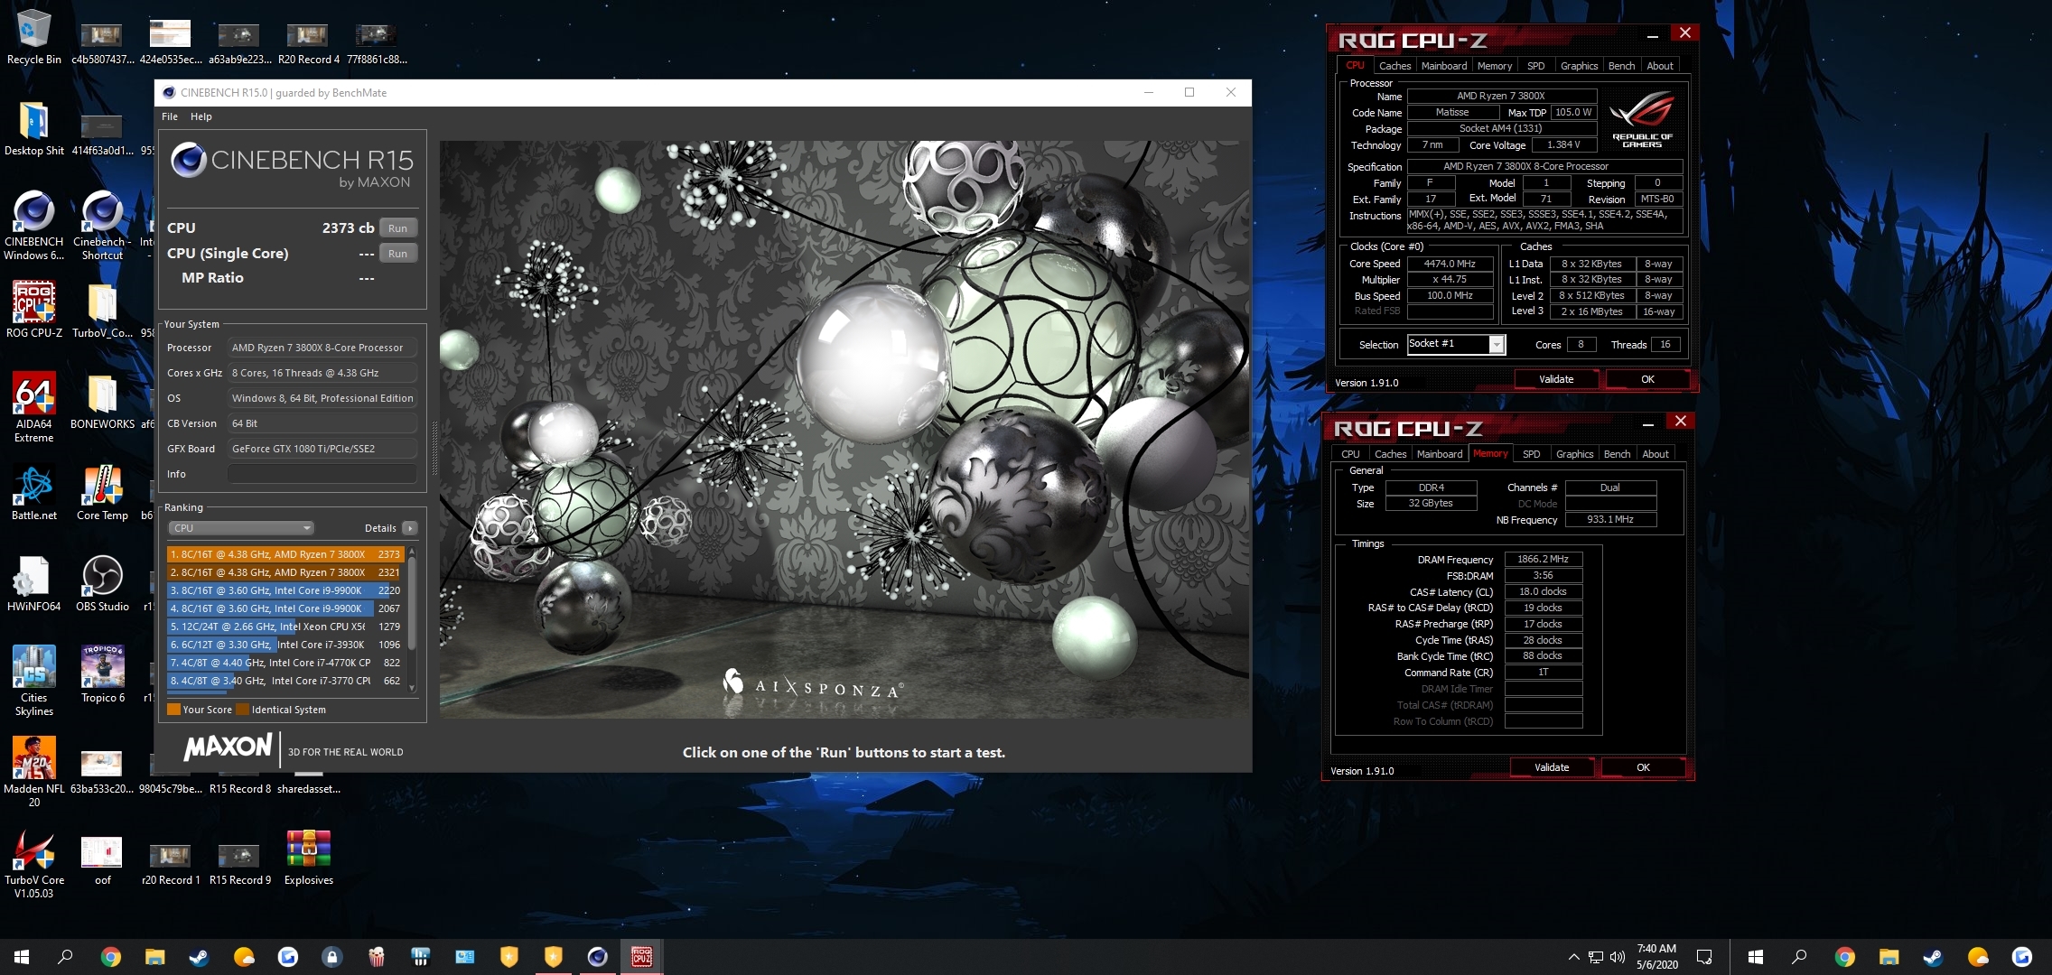The width and height of the screenshot is (2052, 975).
Task: Open SPD tab in upper CPU-Z window
Action: click(x=1535, y=66)
